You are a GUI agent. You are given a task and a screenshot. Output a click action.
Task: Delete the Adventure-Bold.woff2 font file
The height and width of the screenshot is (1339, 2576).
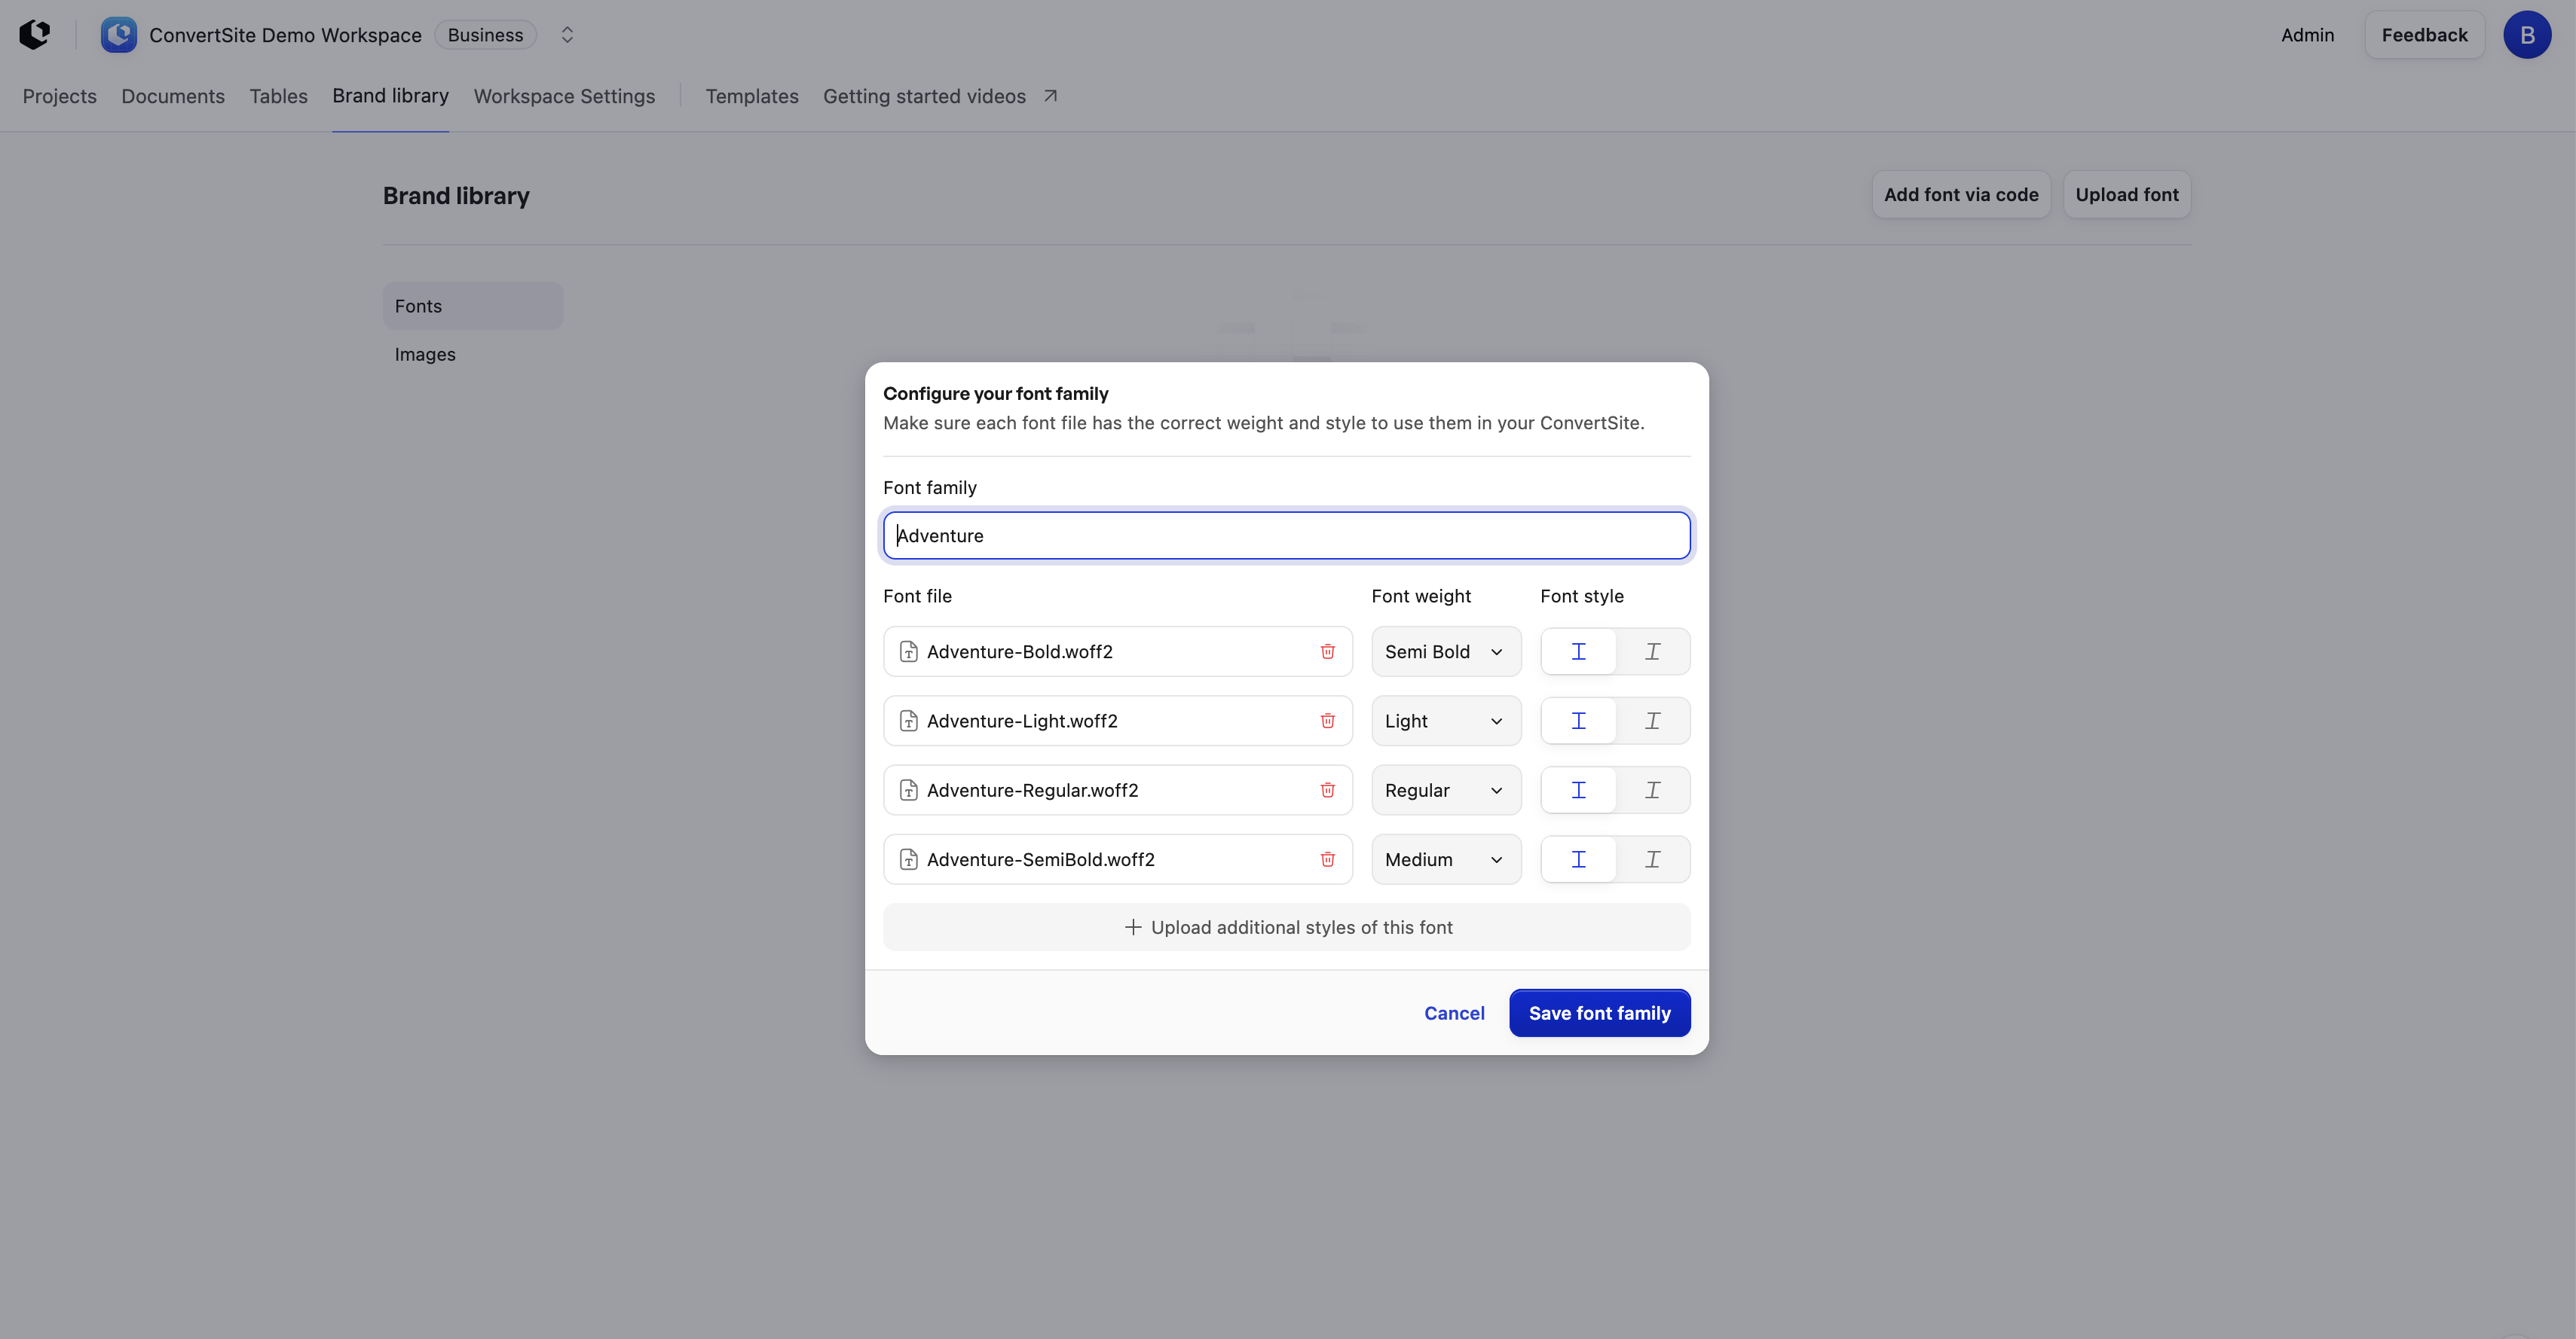click(x=1327, y=651)
